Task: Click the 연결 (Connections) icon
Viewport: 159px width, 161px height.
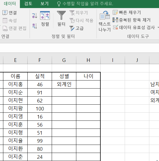Action: [5, 12]
